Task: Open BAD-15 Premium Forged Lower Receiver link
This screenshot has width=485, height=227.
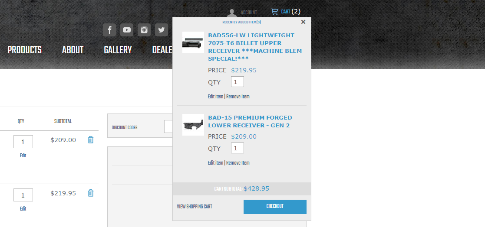Action: [x=250, y=121]
